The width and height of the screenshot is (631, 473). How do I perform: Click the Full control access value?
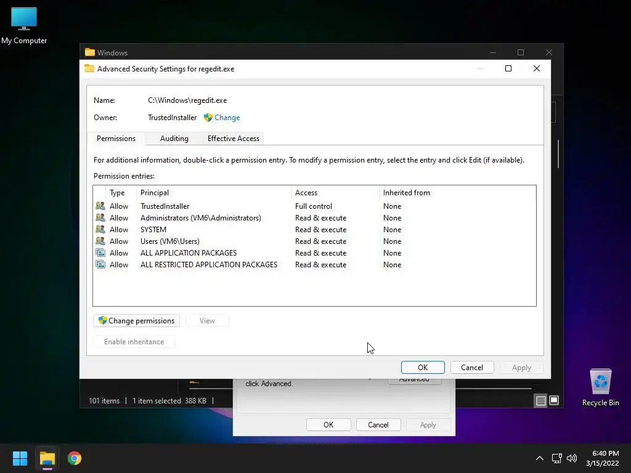tap(314, 206)
